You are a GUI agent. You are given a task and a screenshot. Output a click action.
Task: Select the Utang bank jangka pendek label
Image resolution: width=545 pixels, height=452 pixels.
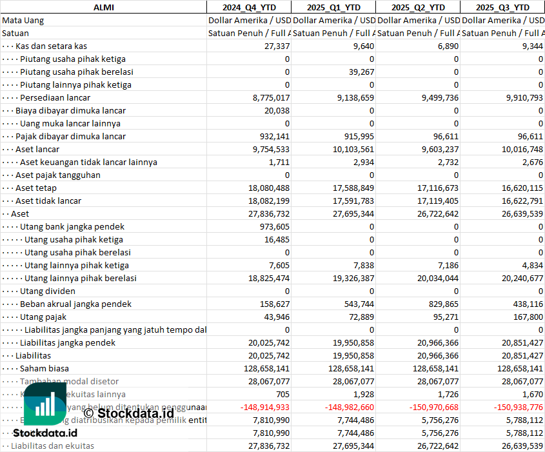point(72,226)
